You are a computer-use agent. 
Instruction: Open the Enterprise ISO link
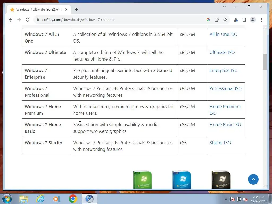point(223,70)
